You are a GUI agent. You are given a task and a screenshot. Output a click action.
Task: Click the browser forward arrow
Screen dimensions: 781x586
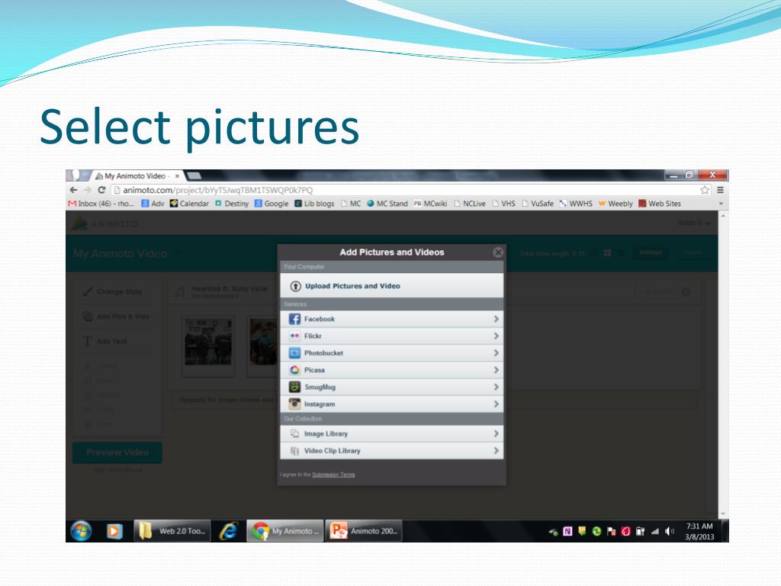[88, 190]
